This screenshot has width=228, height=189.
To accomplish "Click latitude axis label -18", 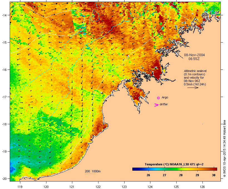I will tap(4, 124).
